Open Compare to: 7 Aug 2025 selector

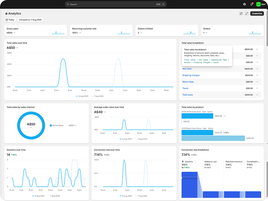(30, 20)
